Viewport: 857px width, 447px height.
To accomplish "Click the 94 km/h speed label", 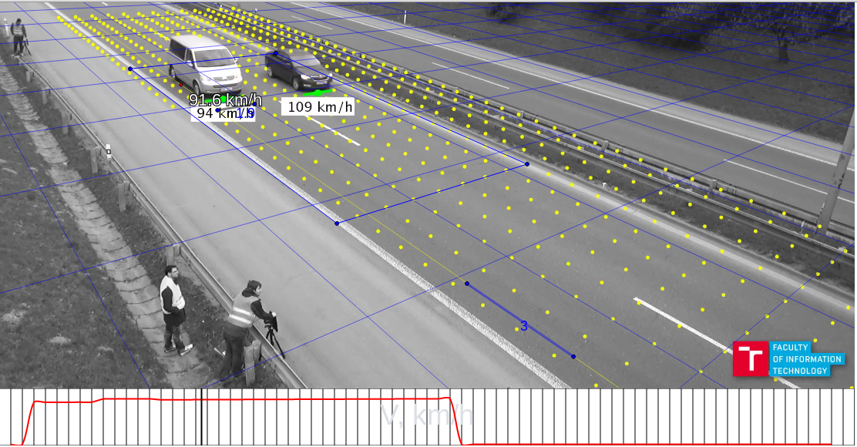I will [223, 113].
